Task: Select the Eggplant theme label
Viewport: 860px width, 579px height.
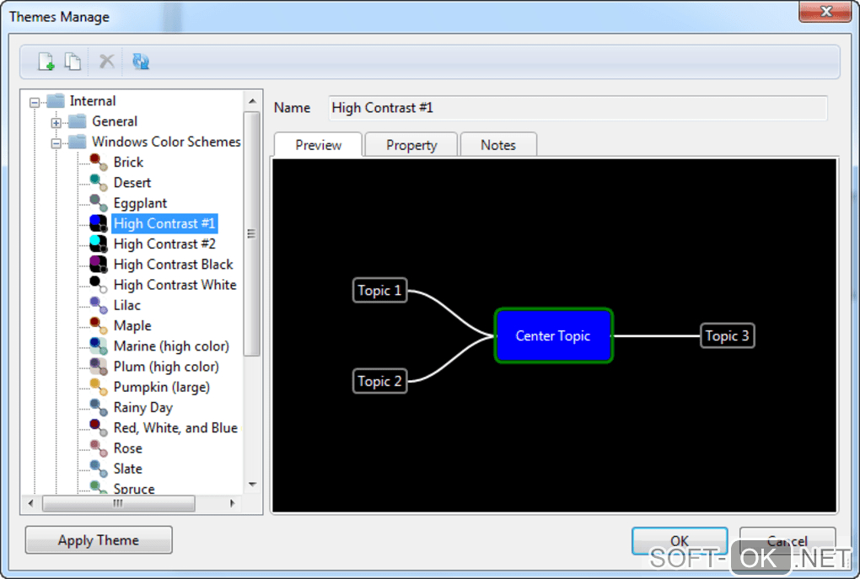Action: click(140, 203)
